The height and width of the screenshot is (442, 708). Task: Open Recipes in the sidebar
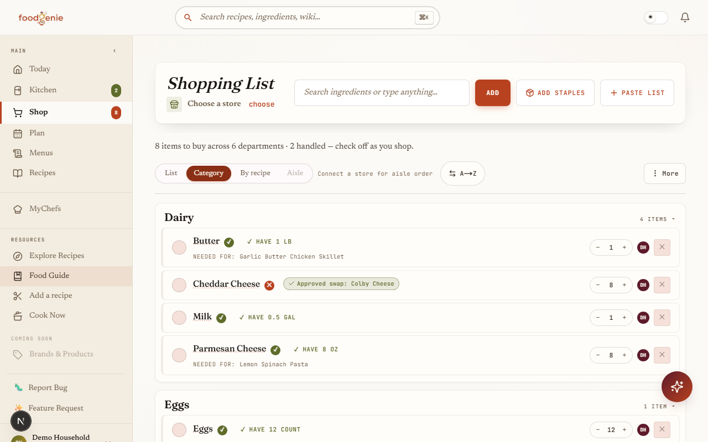66,173
